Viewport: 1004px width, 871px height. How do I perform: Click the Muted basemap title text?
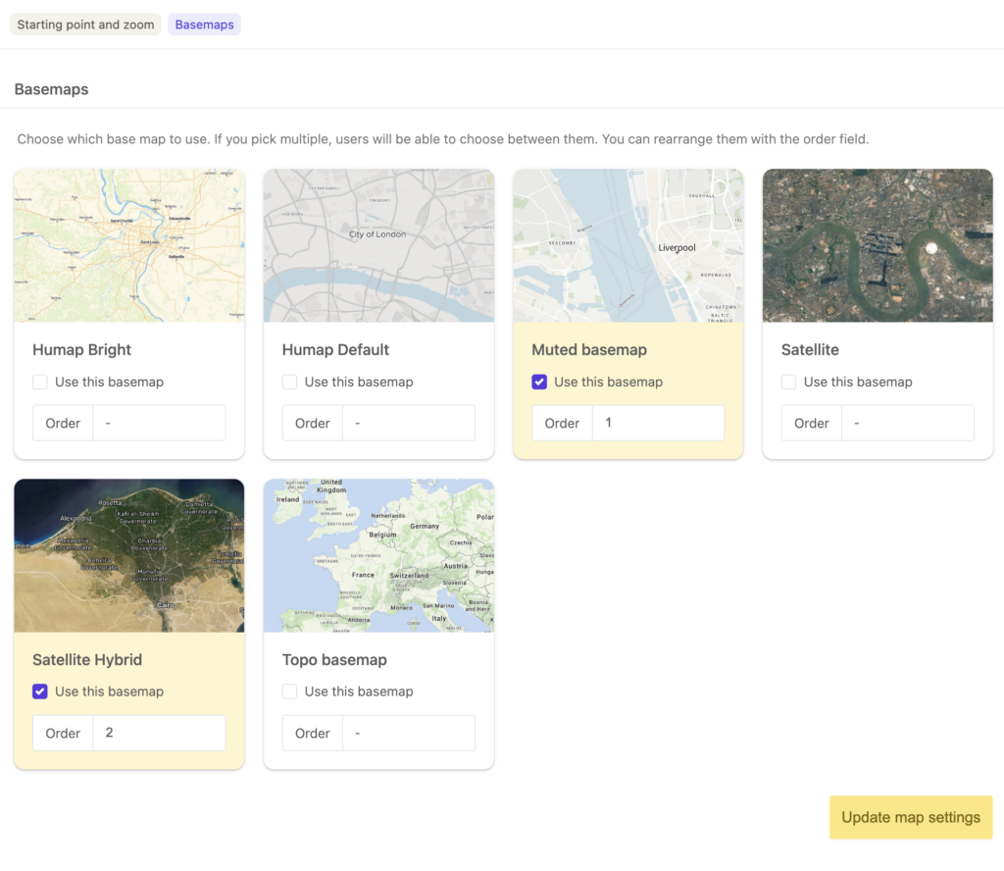(x=589, y=350)
